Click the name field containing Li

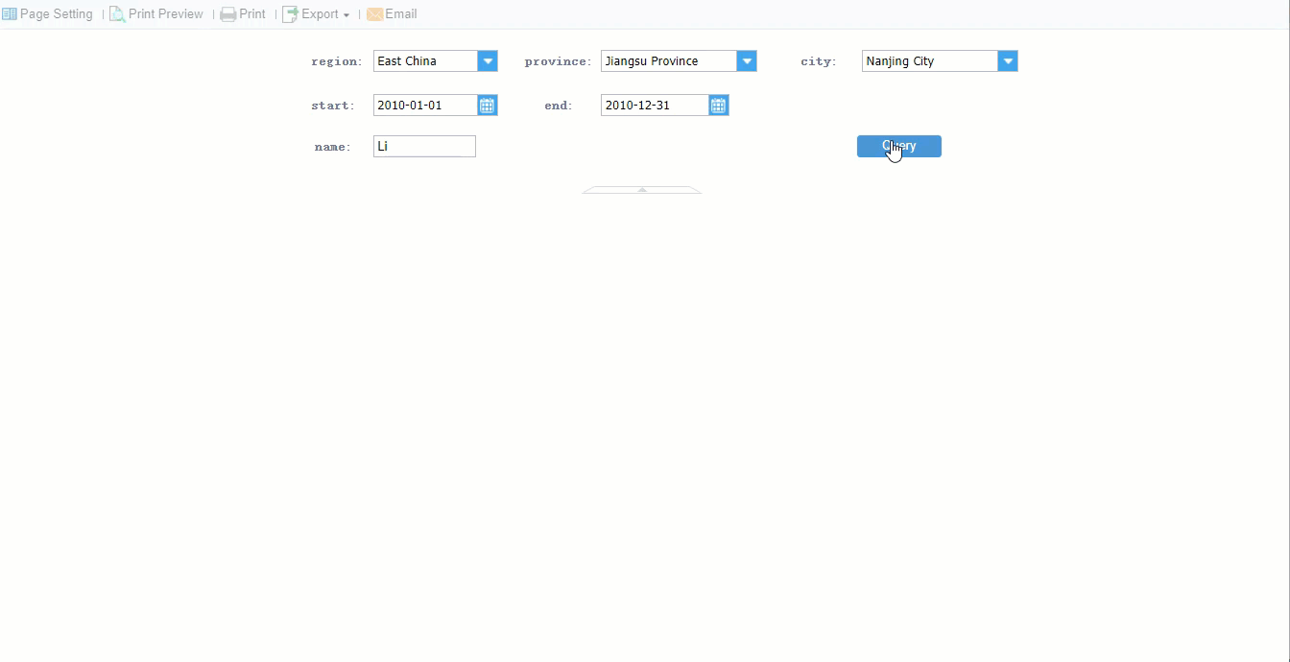click(423, 146)
